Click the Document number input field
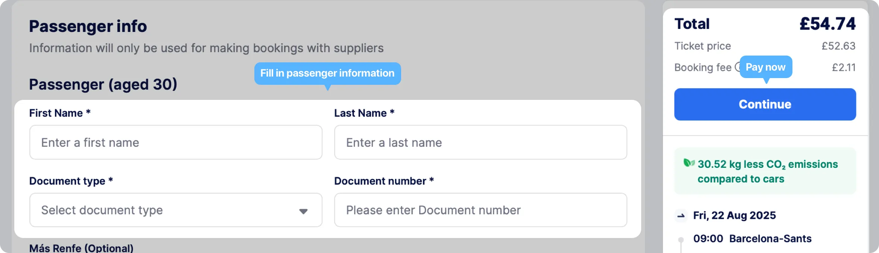The image size is (879, 253). click(x=481, y=210)
